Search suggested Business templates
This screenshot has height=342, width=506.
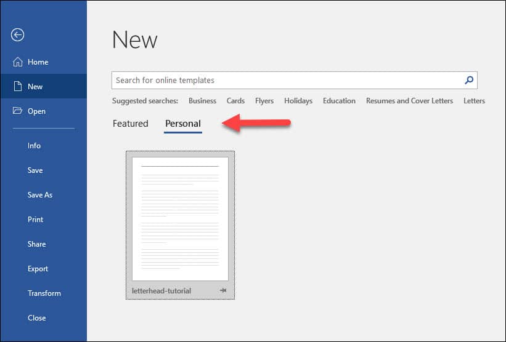point(202,101)
